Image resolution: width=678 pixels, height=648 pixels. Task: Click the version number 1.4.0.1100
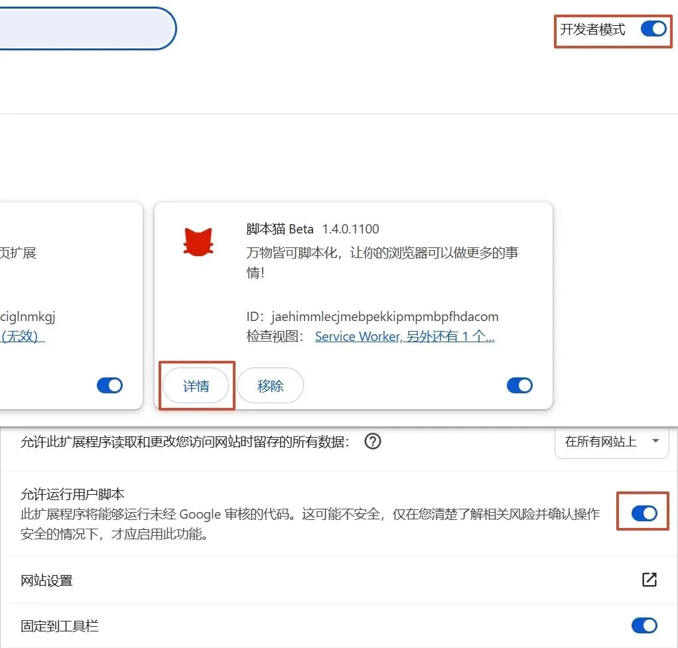point(351,229)
